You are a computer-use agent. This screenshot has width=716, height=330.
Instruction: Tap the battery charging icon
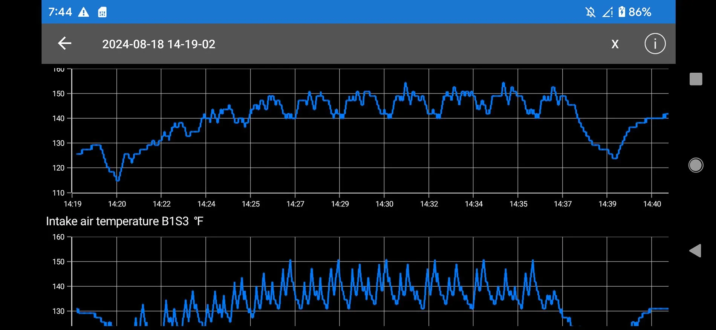click(622, 12)
